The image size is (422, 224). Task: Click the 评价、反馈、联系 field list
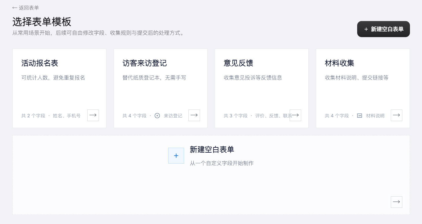coord(274,116)
